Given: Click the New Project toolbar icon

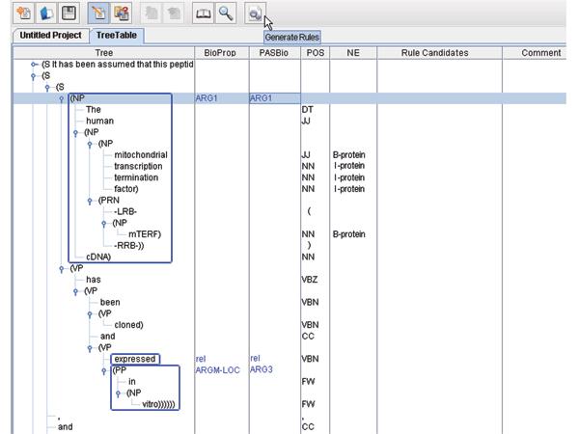Looking at the screenshot, I should coord(23,13).
